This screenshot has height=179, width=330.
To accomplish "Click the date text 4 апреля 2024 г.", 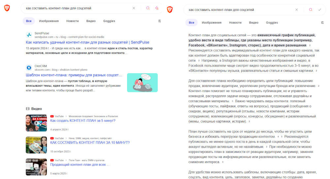I will [59, 130].
